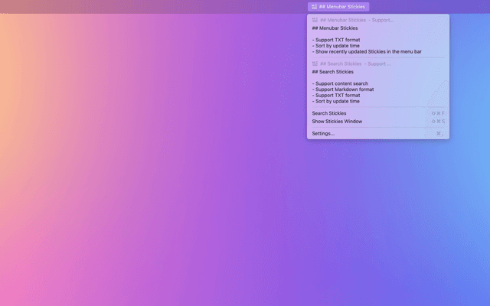This screenshot has height=306, width=490.
Task: Open the Search Stickies command
Action: click(x=329, y=113)
